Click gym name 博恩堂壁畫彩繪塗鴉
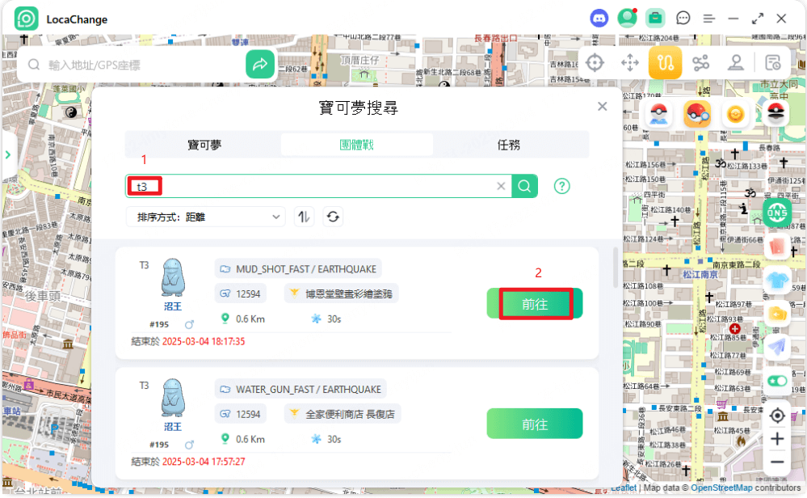 coord(349,294)
